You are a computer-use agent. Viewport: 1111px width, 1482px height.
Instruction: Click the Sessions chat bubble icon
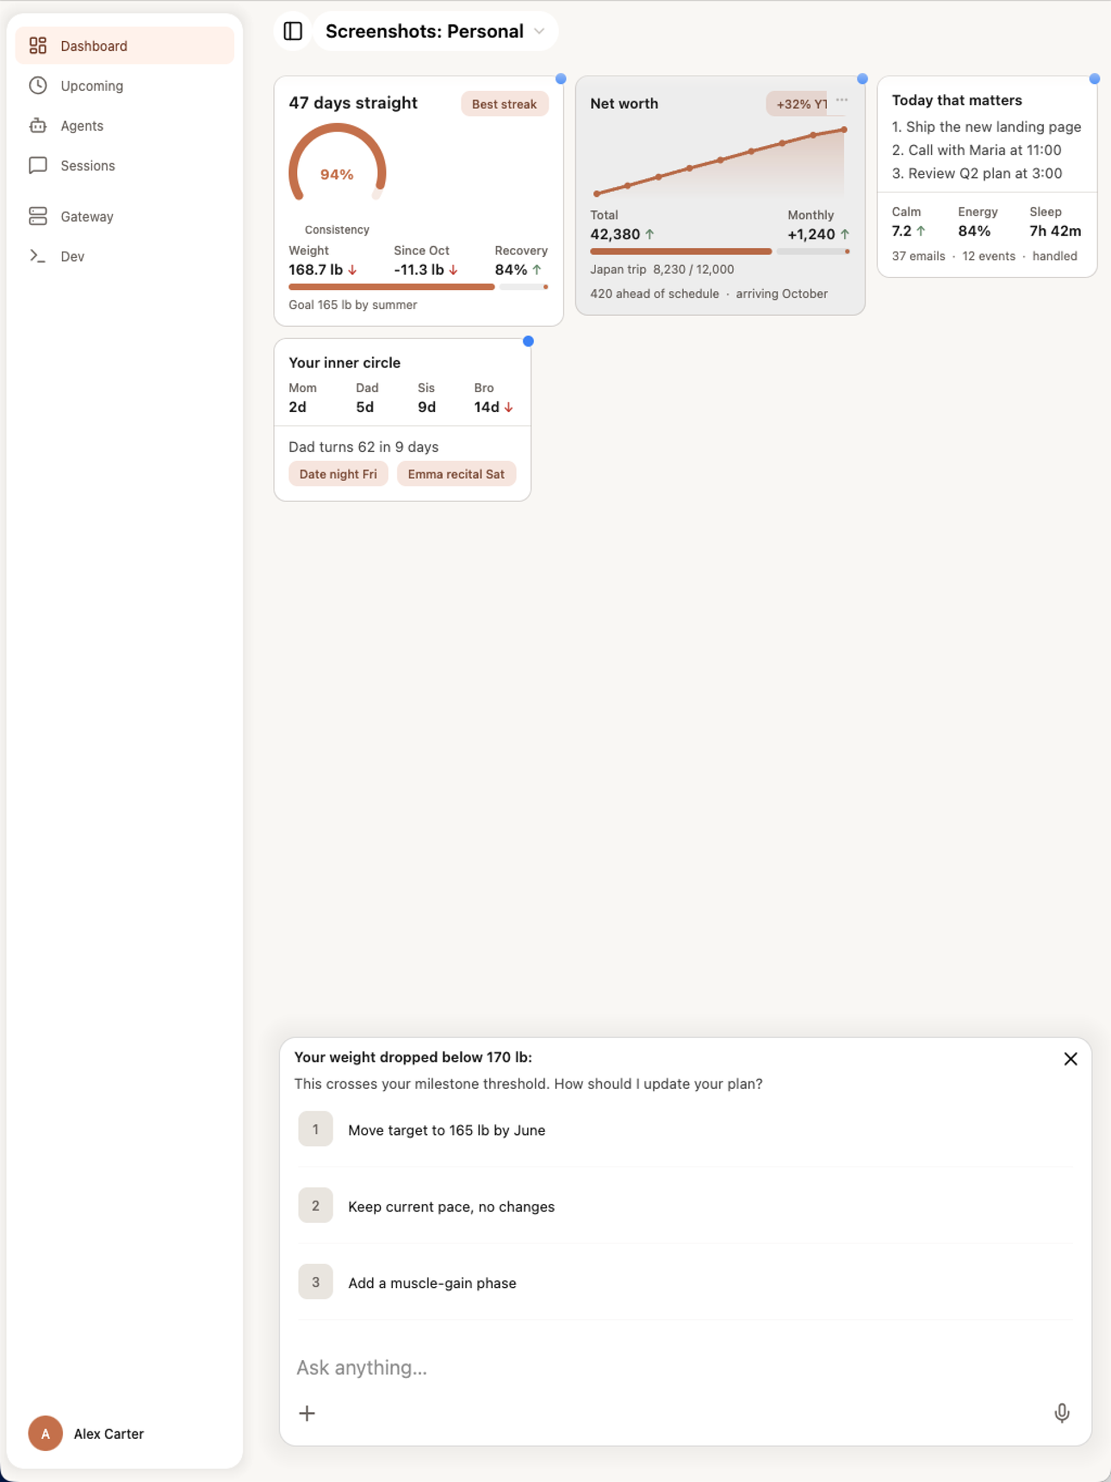[38, 165]
